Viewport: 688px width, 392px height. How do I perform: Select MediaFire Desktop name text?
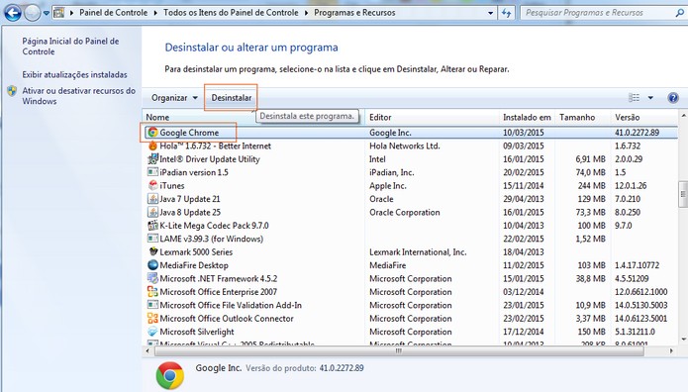coord(194,265)
